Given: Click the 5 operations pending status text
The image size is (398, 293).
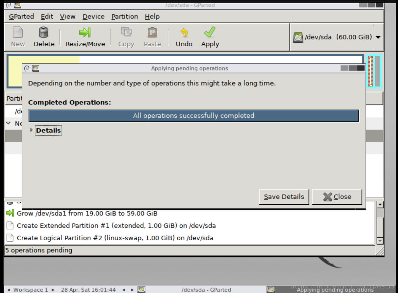Looking at the screenshot, I should click(39, 250).
